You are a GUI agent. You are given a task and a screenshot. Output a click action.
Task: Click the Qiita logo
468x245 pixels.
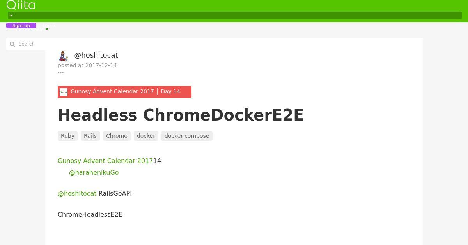tap(21, 5)
